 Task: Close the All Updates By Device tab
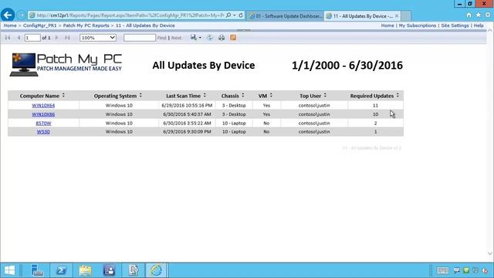(x=397, y=15)
